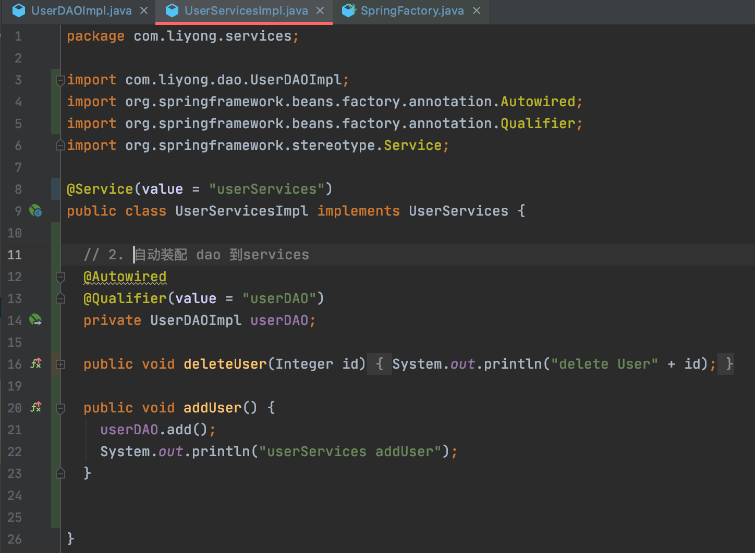
Task: Click the Service import on line 6
Action: [413, 145]
